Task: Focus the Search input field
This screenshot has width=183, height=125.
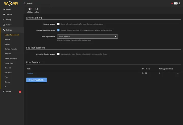Action: pyautogui.click(x=38, y=3)
